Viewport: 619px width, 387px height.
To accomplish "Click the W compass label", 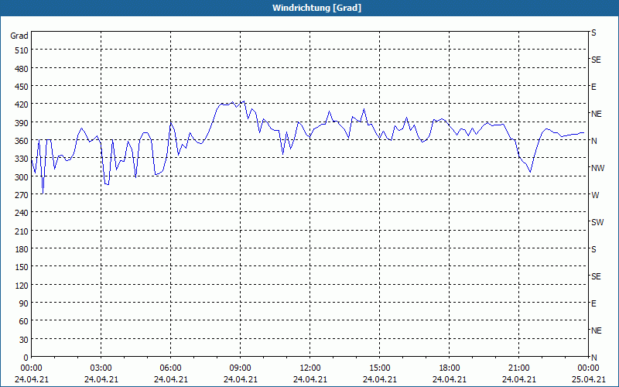I will tap(595, 195).
